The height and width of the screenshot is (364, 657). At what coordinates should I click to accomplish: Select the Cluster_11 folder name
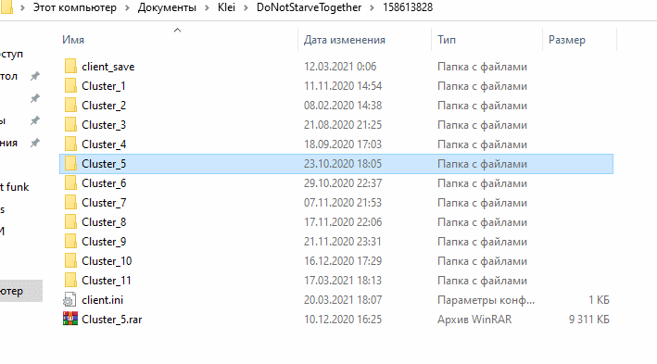click(107, 281)
